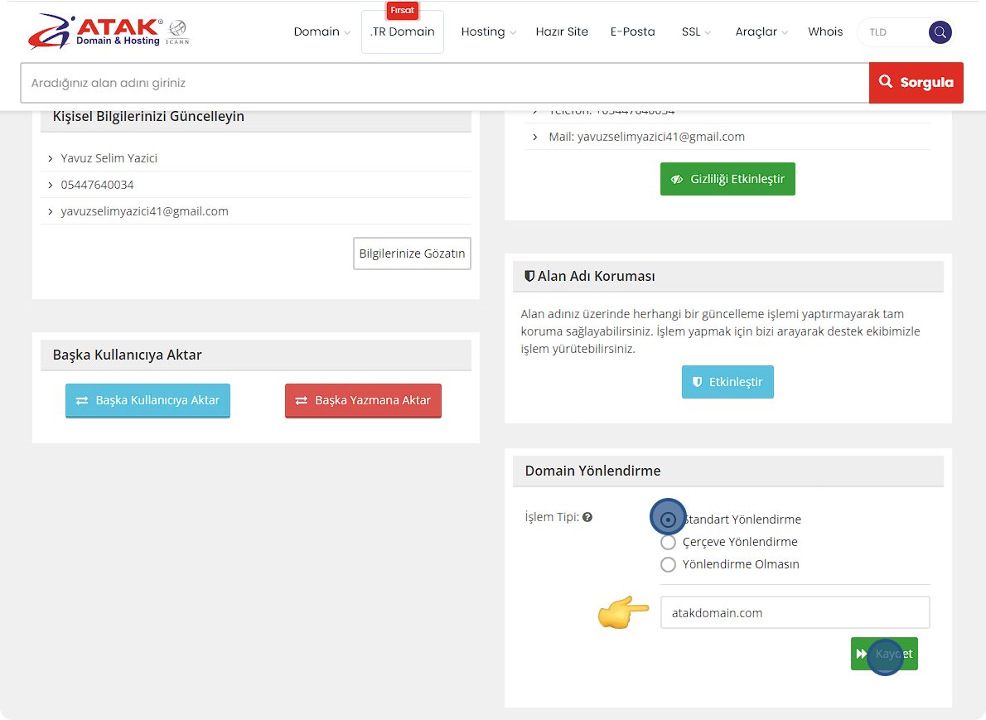
Task: Open the Domain dropdown menu
Action: tap(322, 31)
